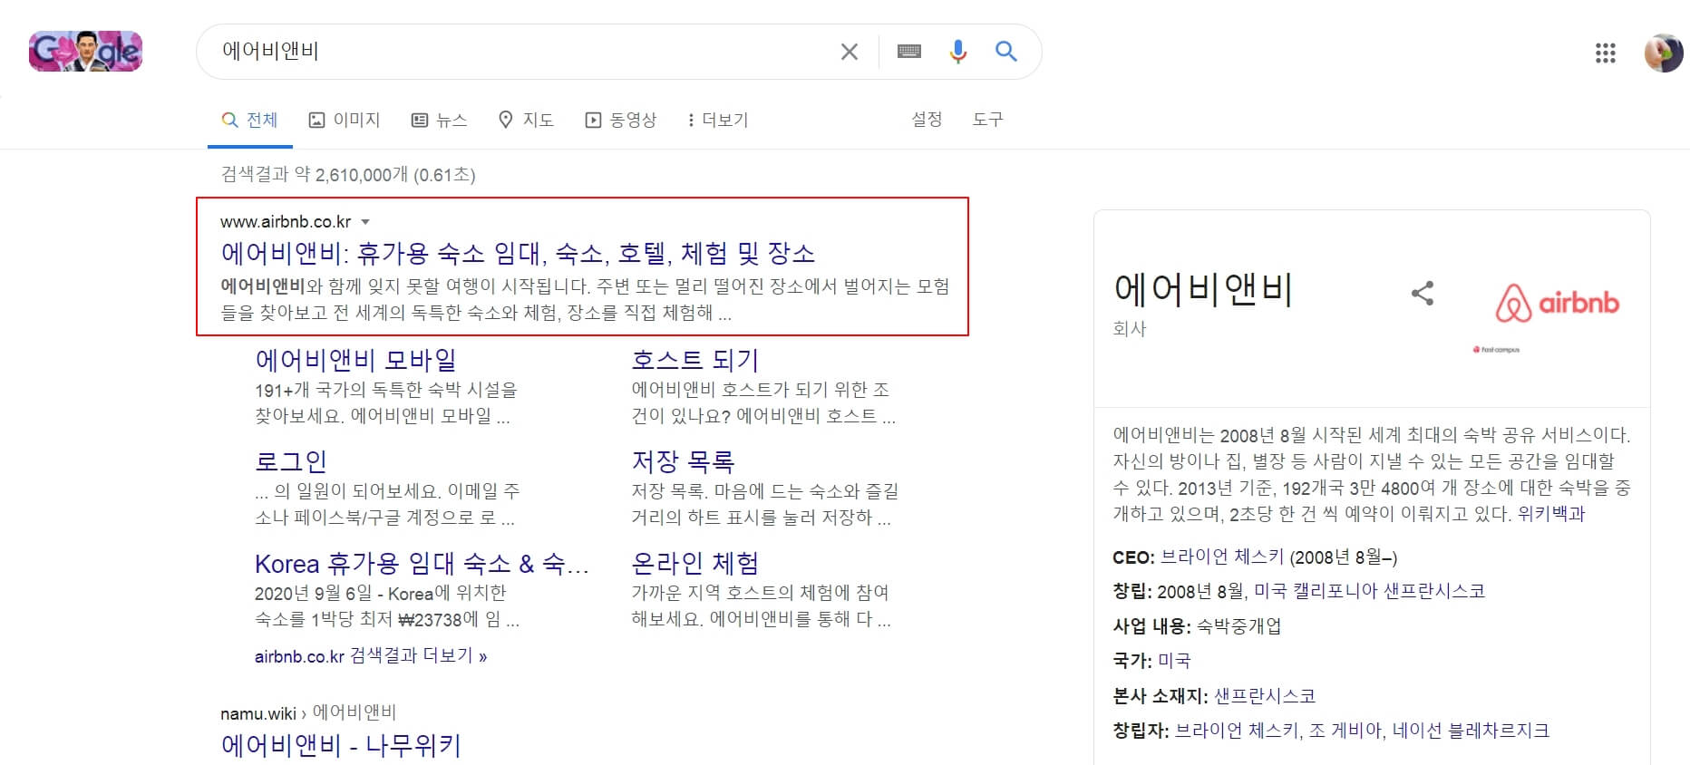The width and height of the screenshot is (1690, 765).
Task: Open the 호스트 되기 sitelink
Action: coord(694,360)
